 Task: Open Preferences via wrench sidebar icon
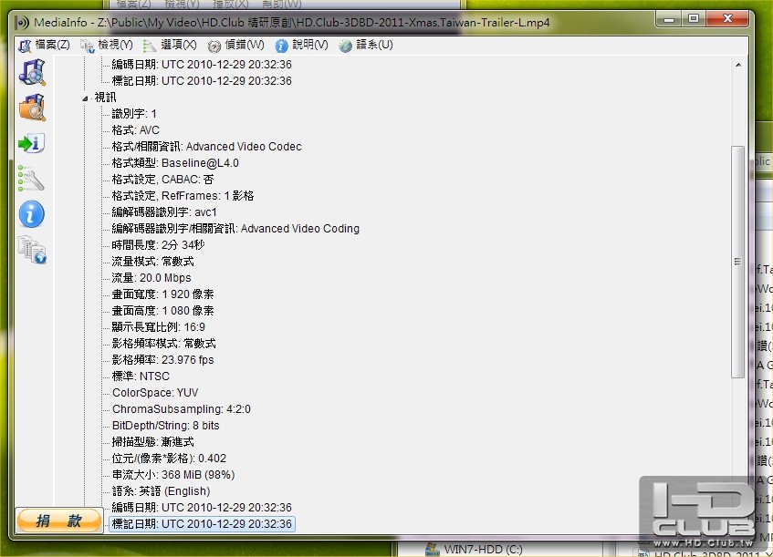click(x=31, y=179)
